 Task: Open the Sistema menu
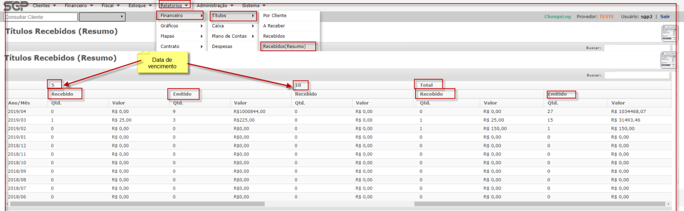(253, 5)
